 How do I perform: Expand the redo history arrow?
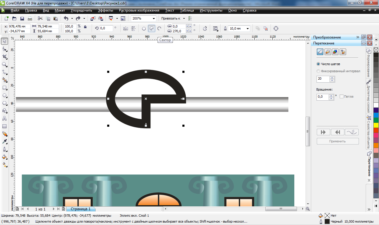click(x=84, y=18)
